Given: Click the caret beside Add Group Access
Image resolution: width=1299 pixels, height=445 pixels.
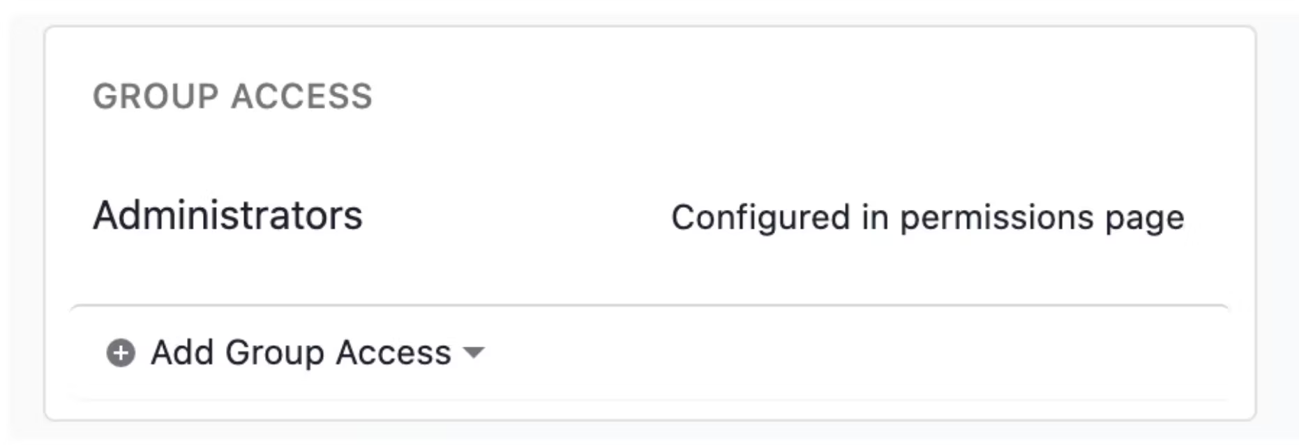Looking at the screenshot, I should (474, 353).
